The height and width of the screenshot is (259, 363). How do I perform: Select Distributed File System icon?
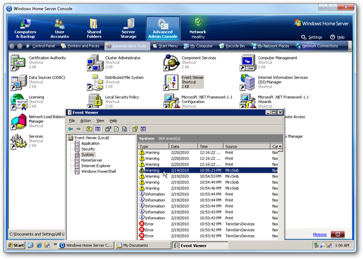coord(95,82)
